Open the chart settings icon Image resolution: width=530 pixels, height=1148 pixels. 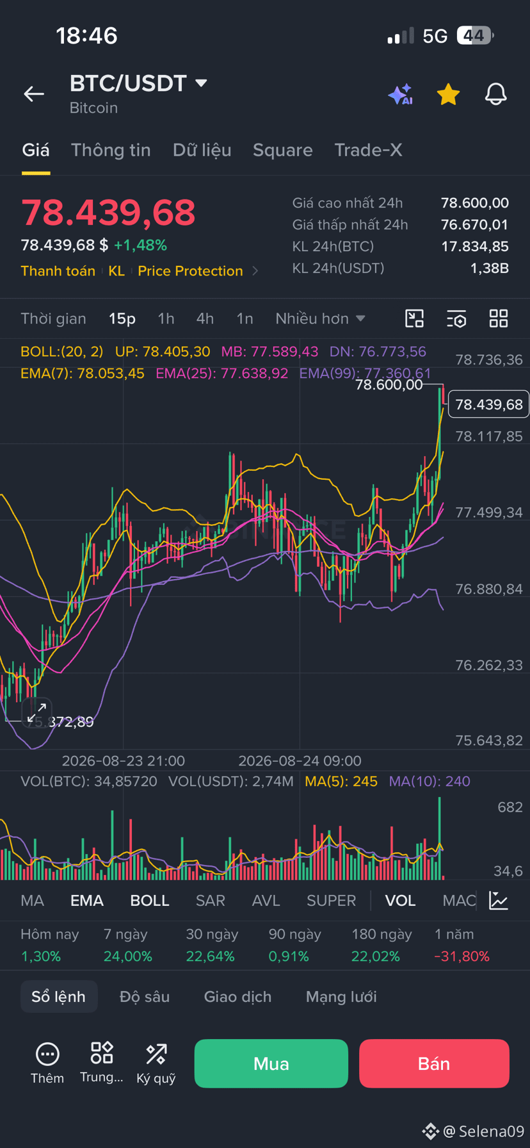[456, 318]
